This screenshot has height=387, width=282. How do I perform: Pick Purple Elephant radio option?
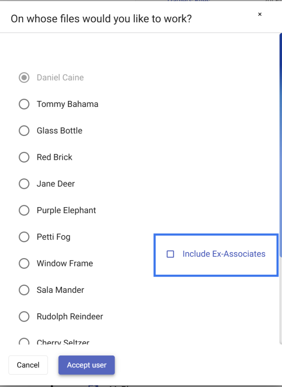point(24,211)
